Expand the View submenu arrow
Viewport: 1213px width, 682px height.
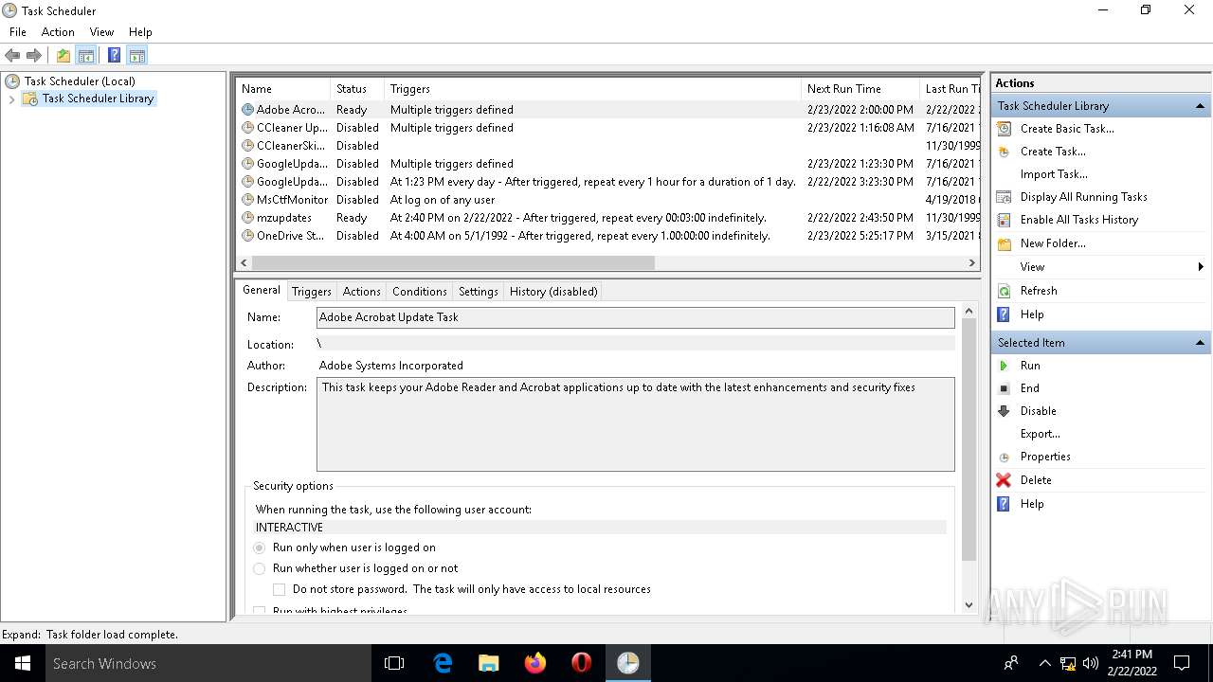[1201, 267]
